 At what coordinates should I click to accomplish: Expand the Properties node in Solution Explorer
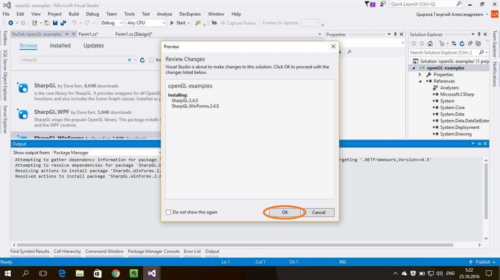pos(420,75)
